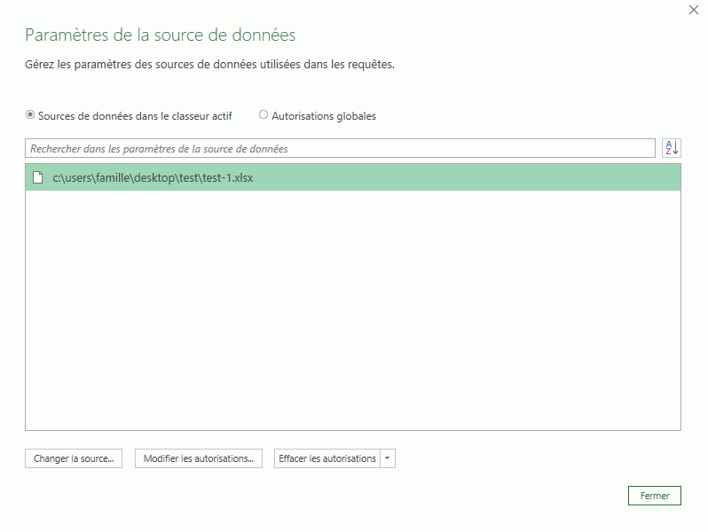
Task: Click the 'Paramètres de la source de données' heading
Action: tap(160, 35)
